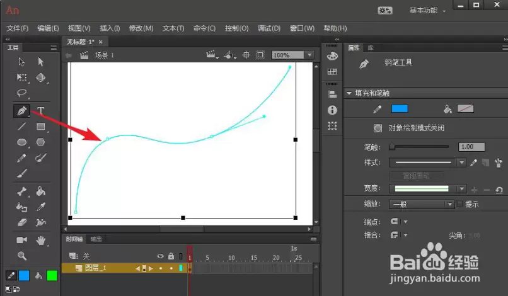Click the stroke color swatch in properties

400,109
